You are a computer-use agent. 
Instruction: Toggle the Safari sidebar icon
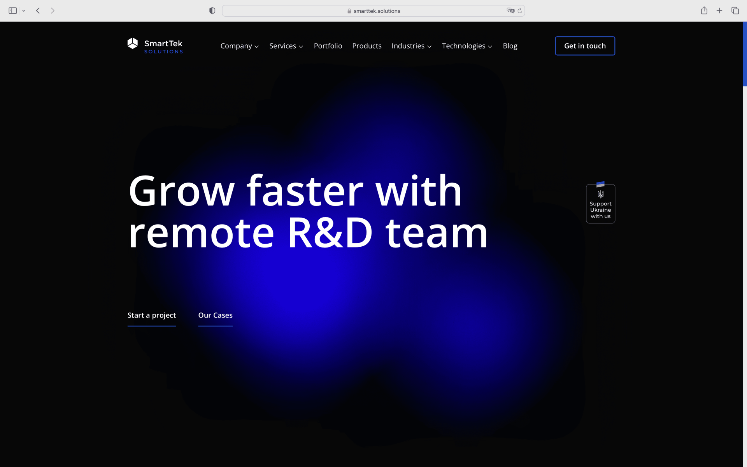[12, 11]
